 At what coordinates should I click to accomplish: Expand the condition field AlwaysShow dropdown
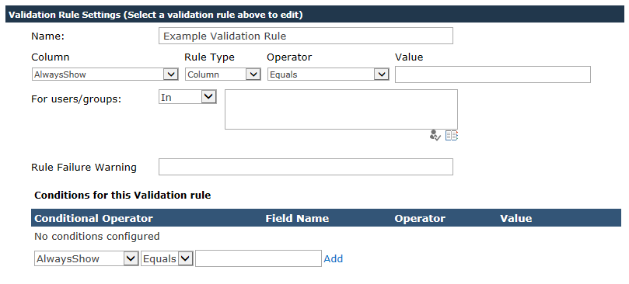(86, 258)
